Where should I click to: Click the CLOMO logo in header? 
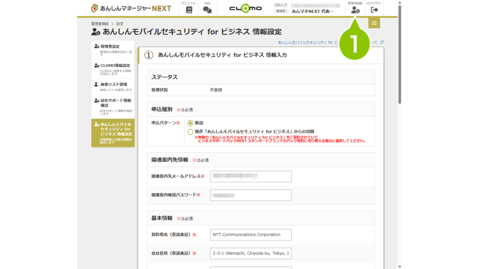[x=245, y=8]
